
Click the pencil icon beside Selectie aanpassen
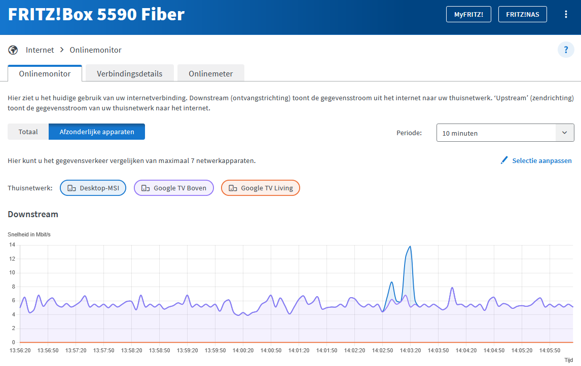(x=504, y=160)
